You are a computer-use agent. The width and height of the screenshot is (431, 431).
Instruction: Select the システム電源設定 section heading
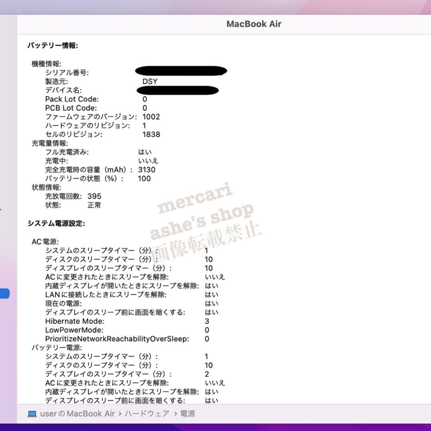(x=57, y=223)
